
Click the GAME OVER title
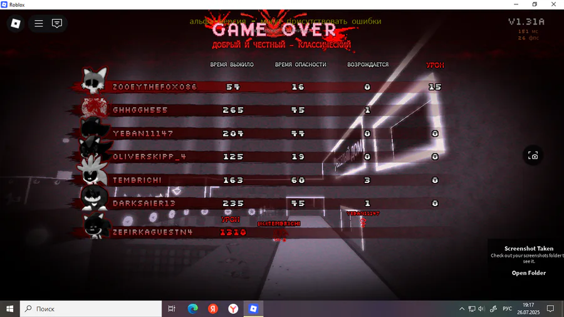coord(274,29)
